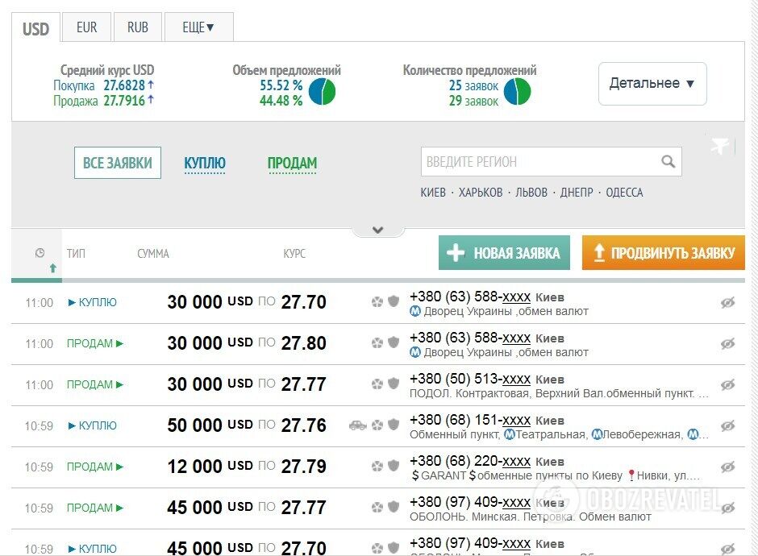Toggle eye icon on 30 000 USD 27.80 row

[x=727, y=343]
